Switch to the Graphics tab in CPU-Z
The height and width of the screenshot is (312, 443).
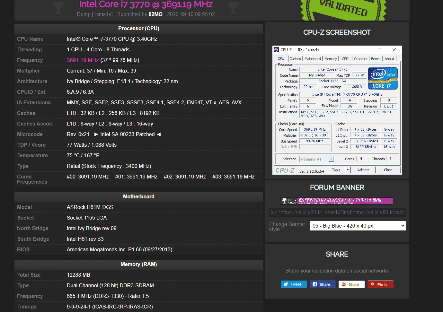click(x=361, y=59)
